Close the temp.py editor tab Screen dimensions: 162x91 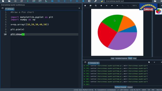click(6, 9)
